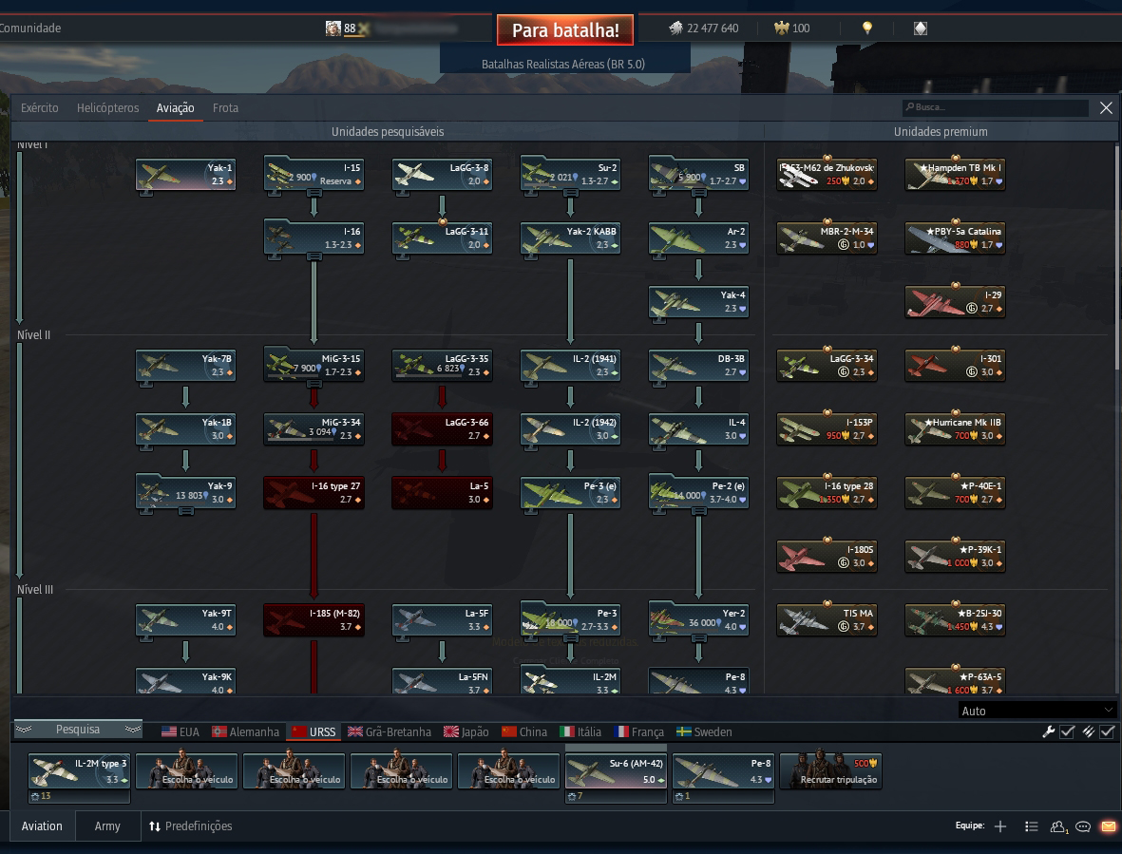This screenshot has height=854, width=1122.
Task: Open Predefinições presets menu
Action: tap(191, 826)
